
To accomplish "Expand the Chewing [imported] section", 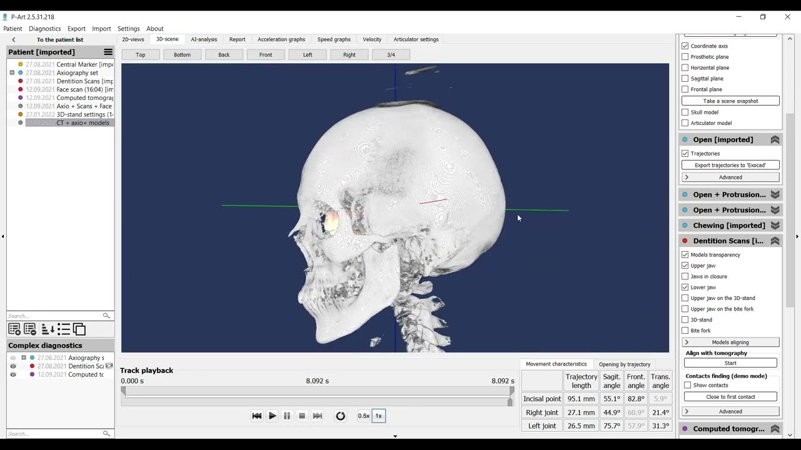I will [x=775, y=226].
